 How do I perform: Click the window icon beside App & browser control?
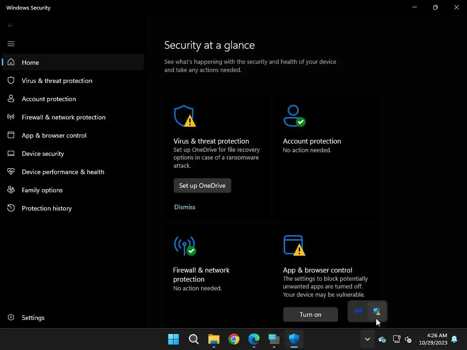[11, 135]
